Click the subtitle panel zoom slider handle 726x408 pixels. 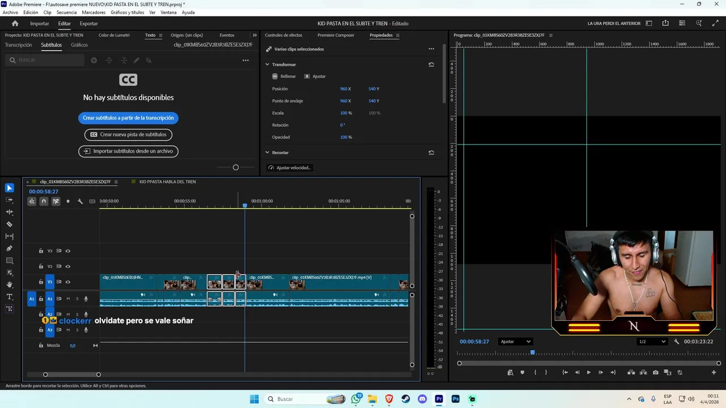tap(235, 167)
